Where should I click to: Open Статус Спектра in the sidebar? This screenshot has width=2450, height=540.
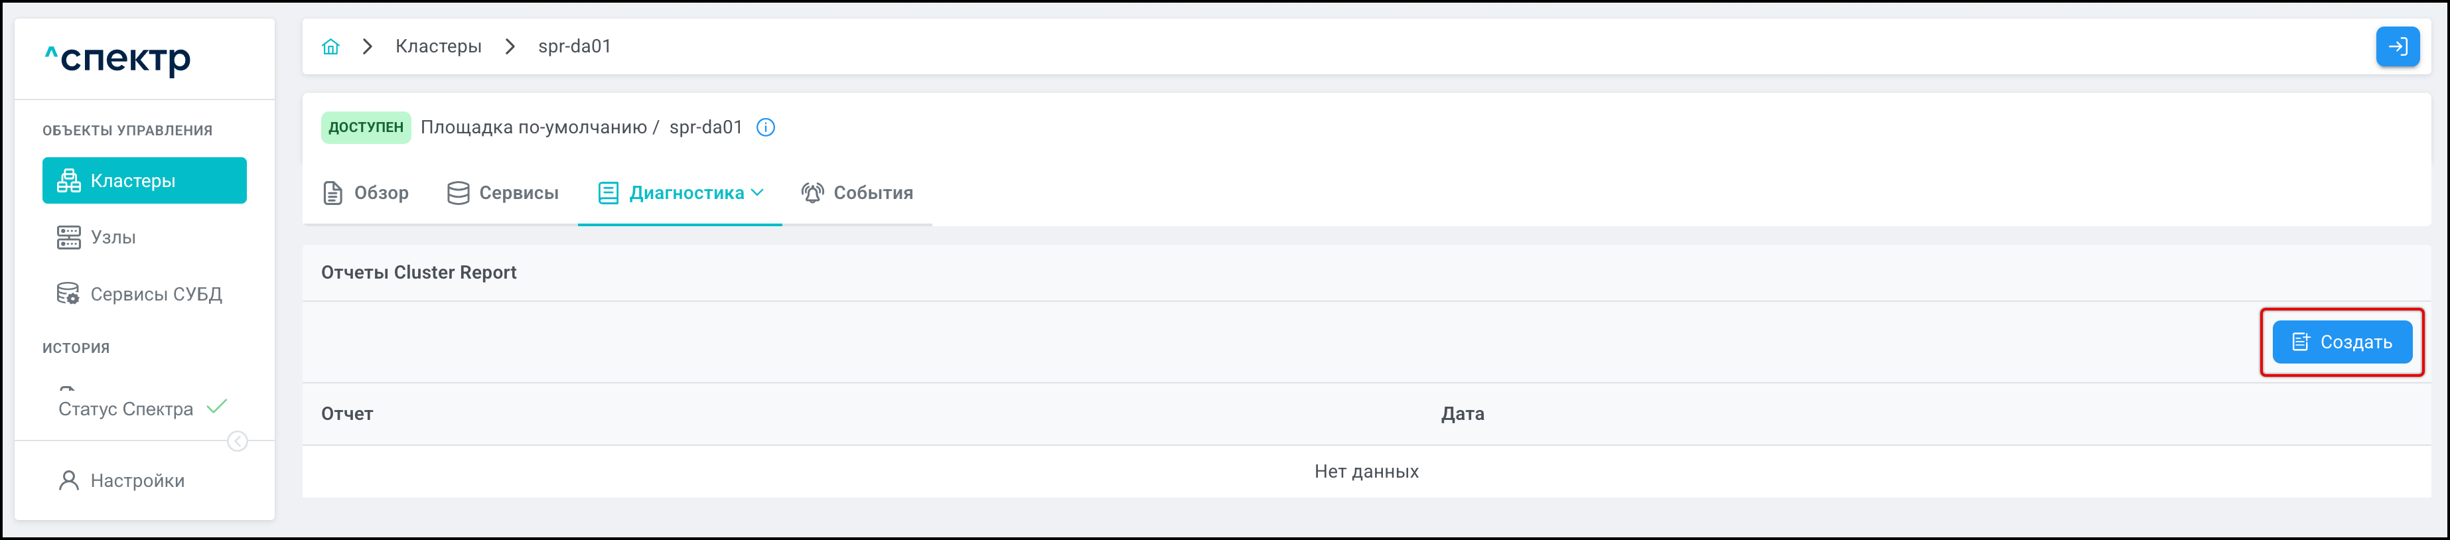coord(125,409)
